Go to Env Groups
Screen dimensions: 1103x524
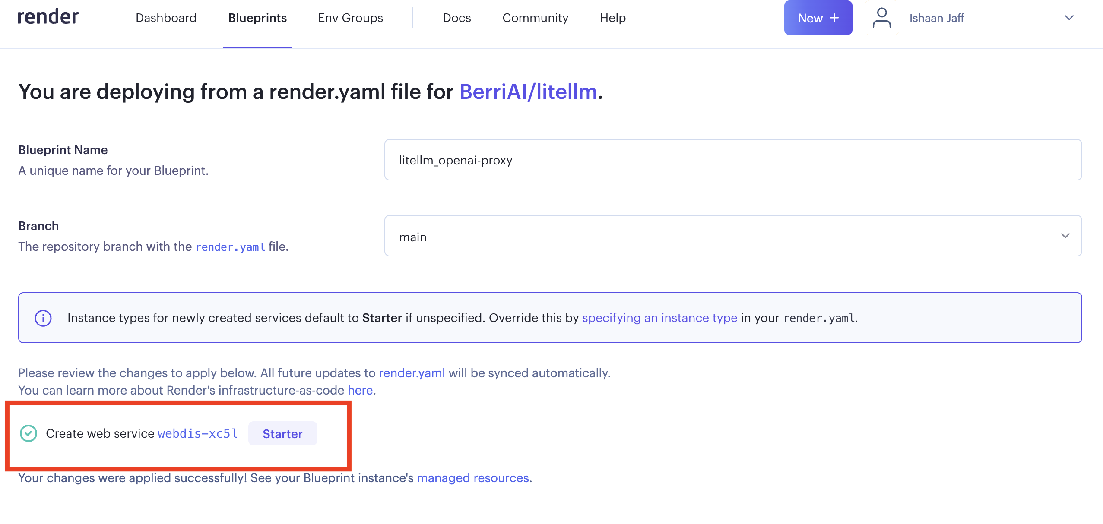pyautogui.click(x=350, y=18)
